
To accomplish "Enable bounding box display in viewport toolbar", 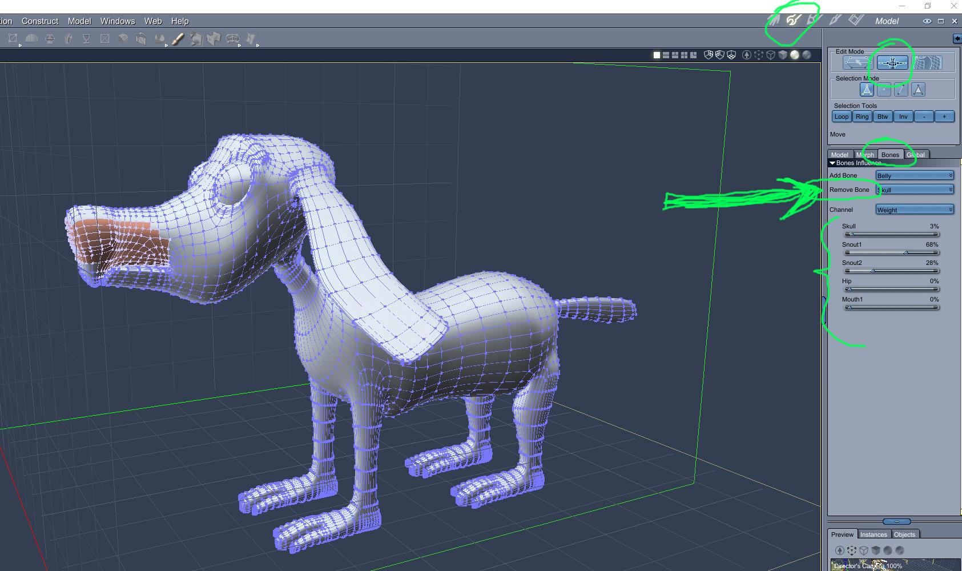I will pyautogui.click(x=759, y=55).
